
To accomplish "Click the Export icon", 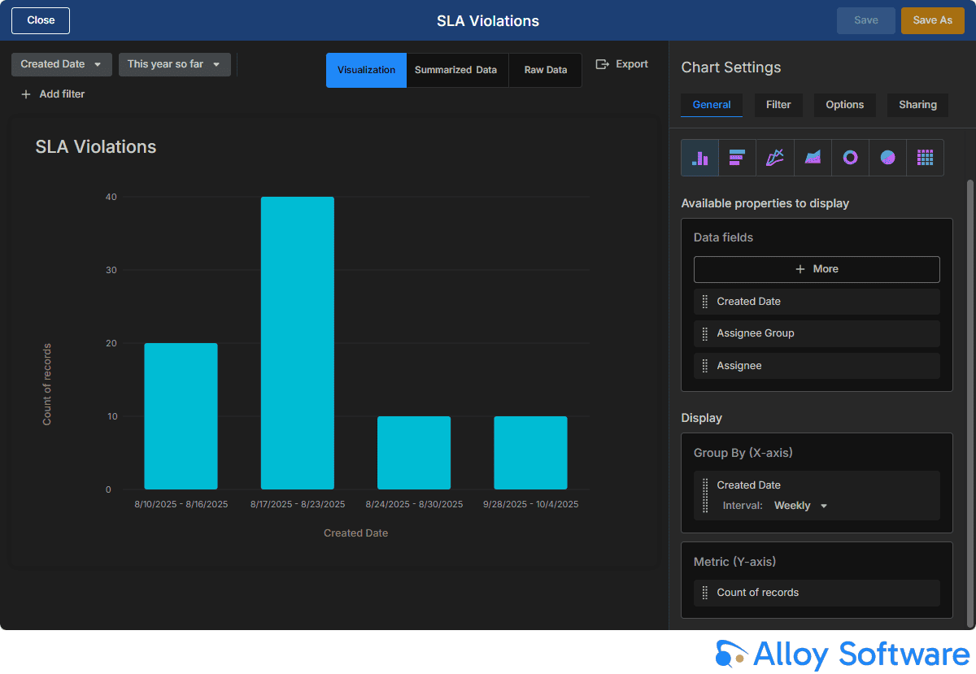I will (603, 64).
